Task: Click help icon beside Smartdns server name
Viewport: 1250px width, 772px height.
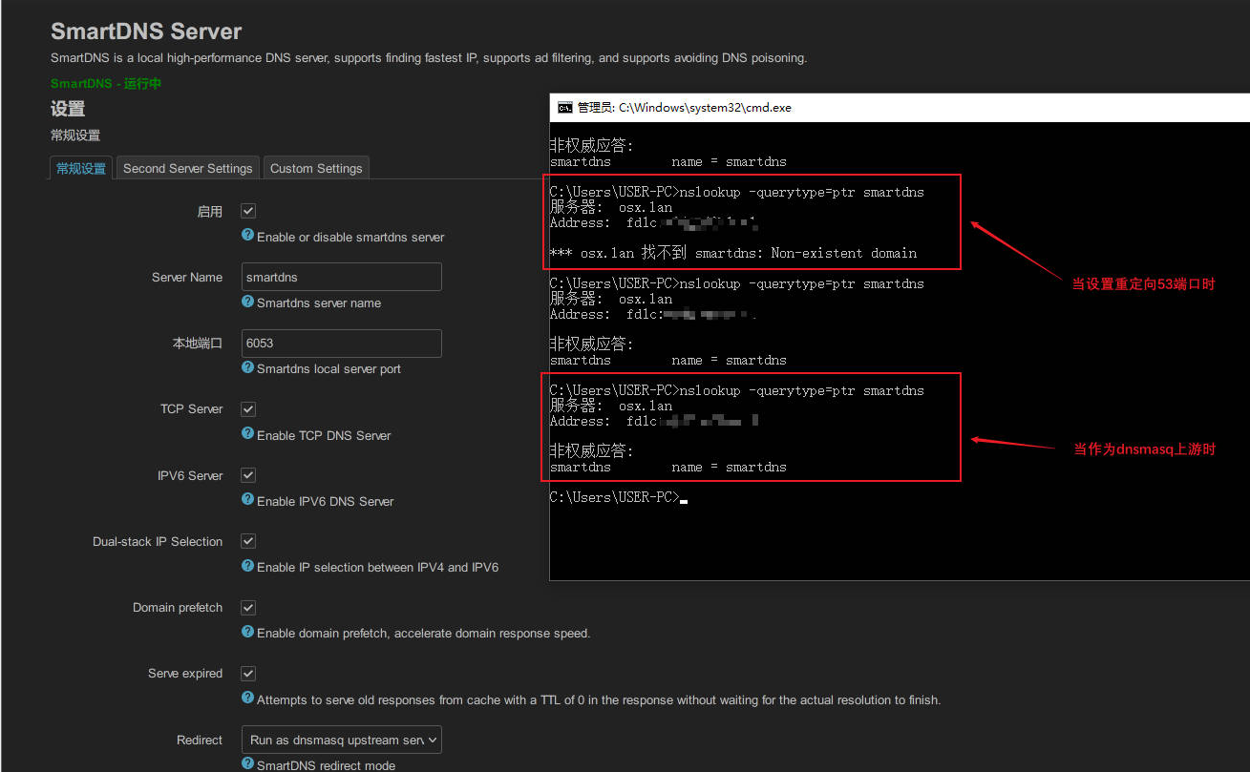Action: point(248,302)
